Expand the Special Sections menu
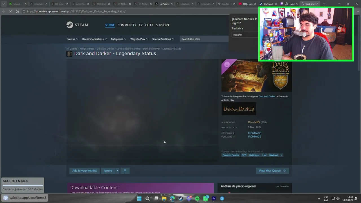 point(163,39)
